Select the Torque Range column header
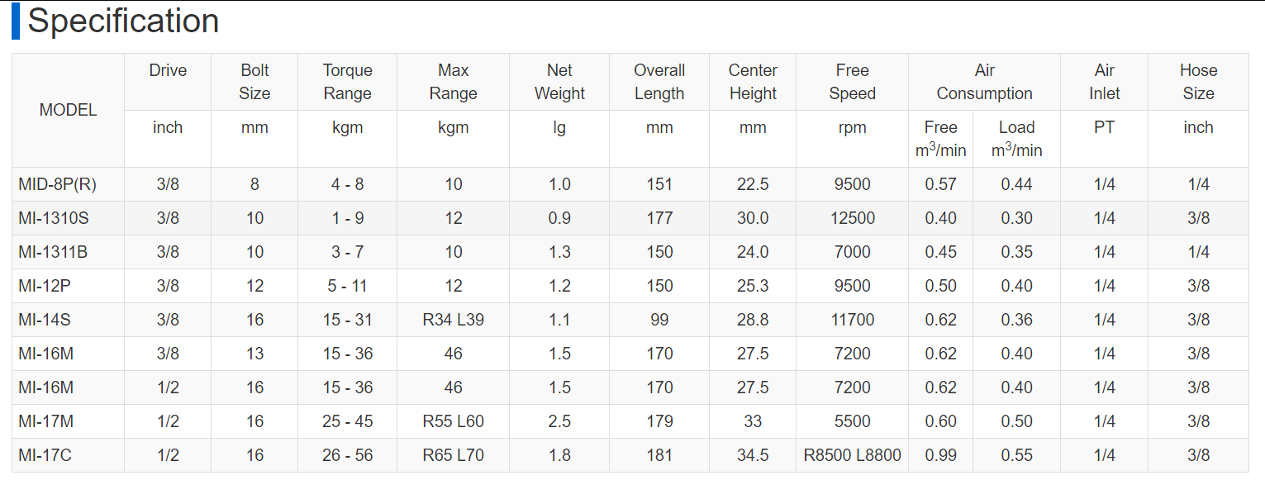1265x480 pixels. pos(347,82)
